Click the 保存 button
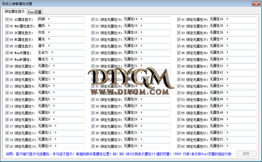 [246, 154]
